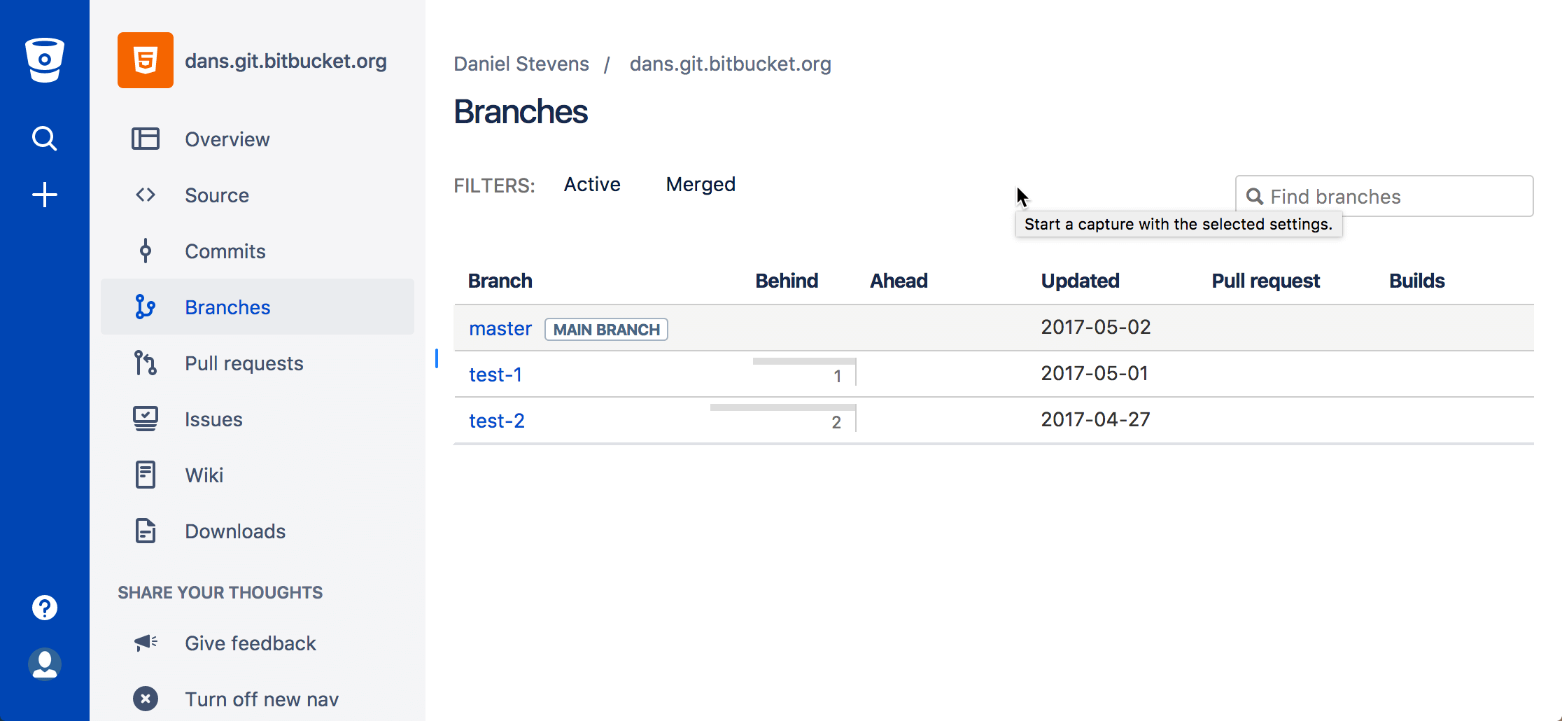Click the Branches icon in the sidebar
Viewport: 1562px width, 721px height.
click(x=145, y=307)
